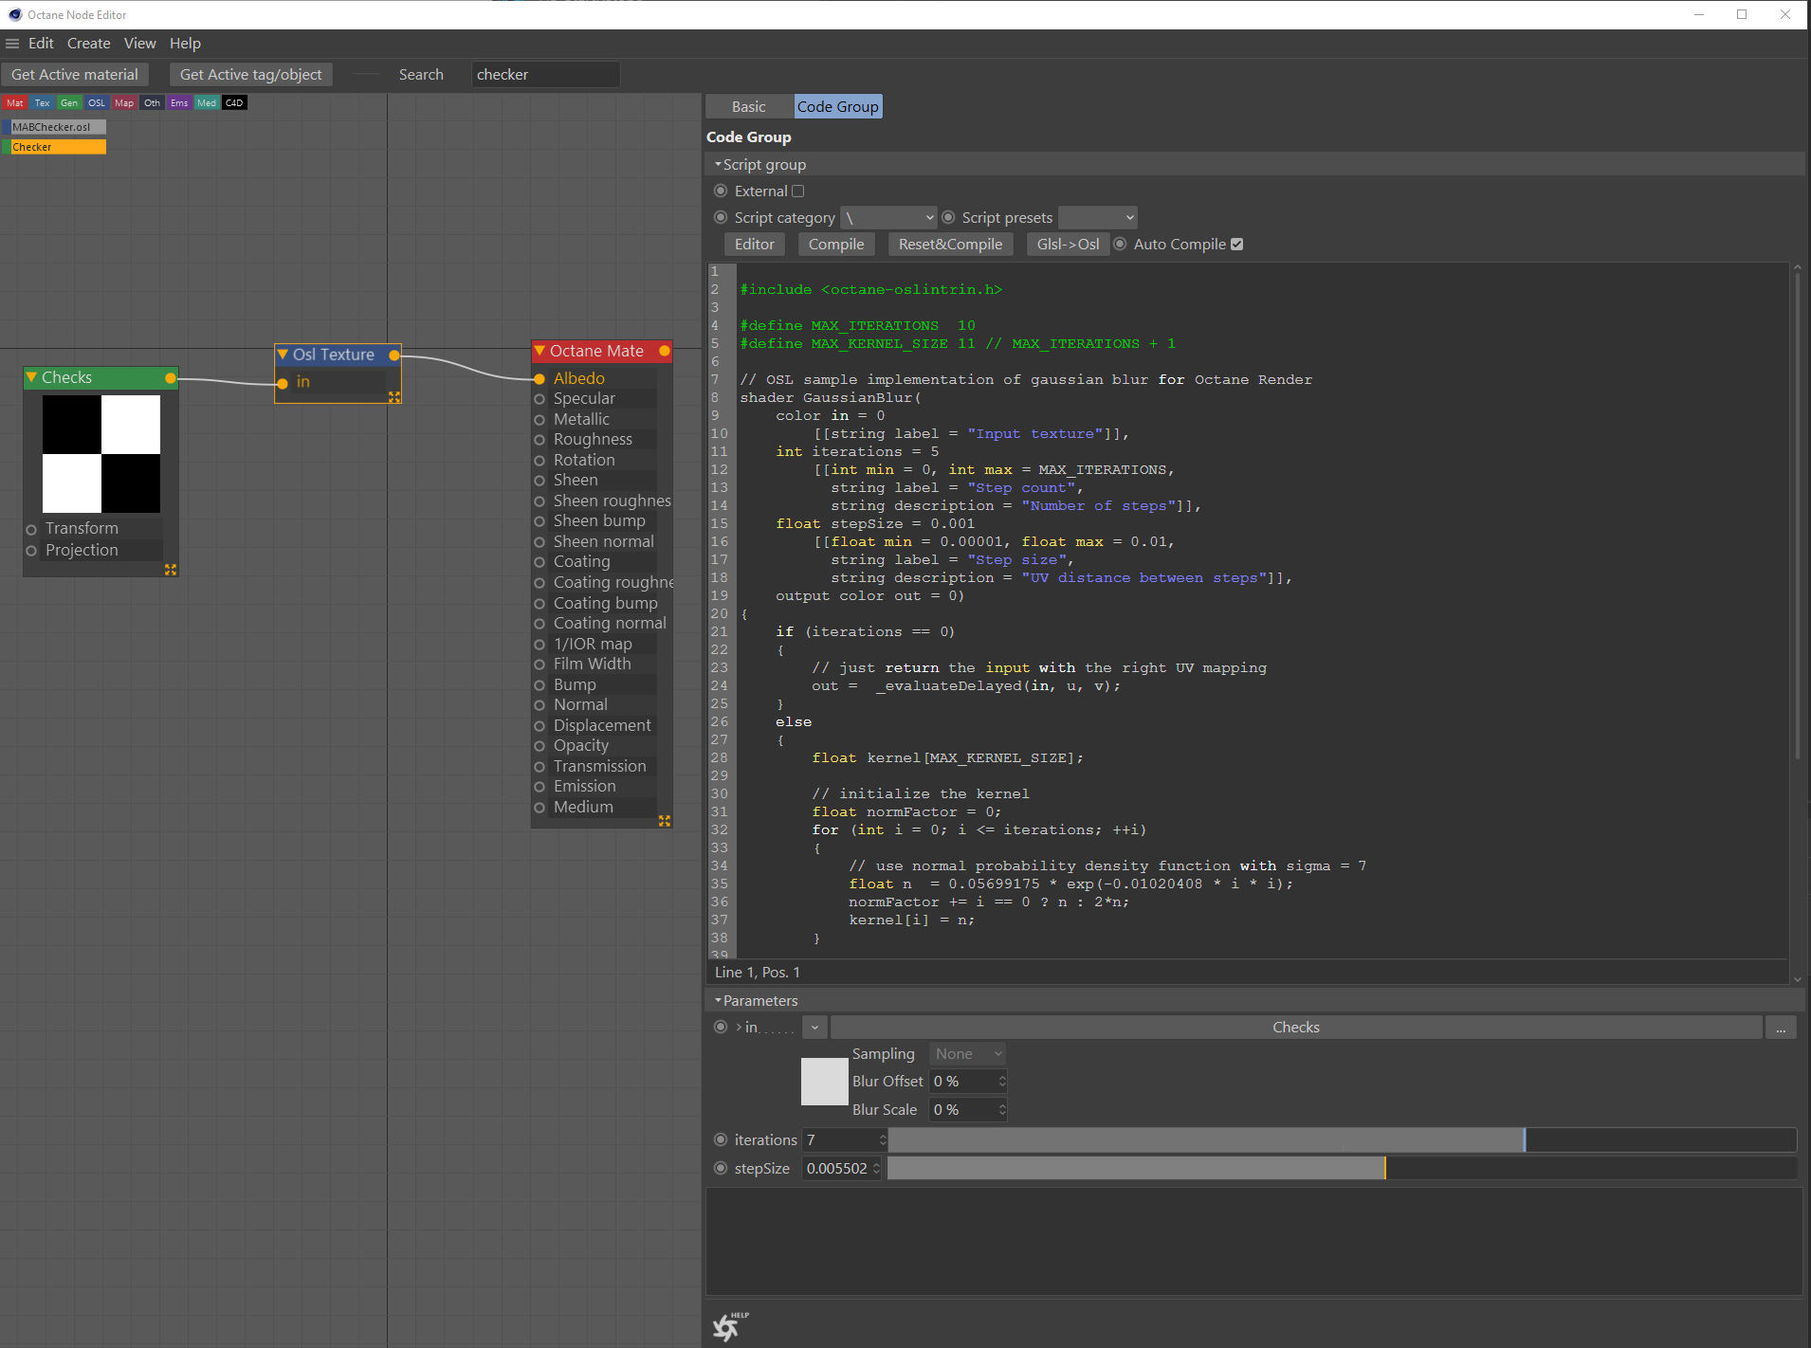Image resolution: width=1811 pixels, height=1348 pixels.
Task: Click the Checks node output port
Action: [x=171, y=378]
